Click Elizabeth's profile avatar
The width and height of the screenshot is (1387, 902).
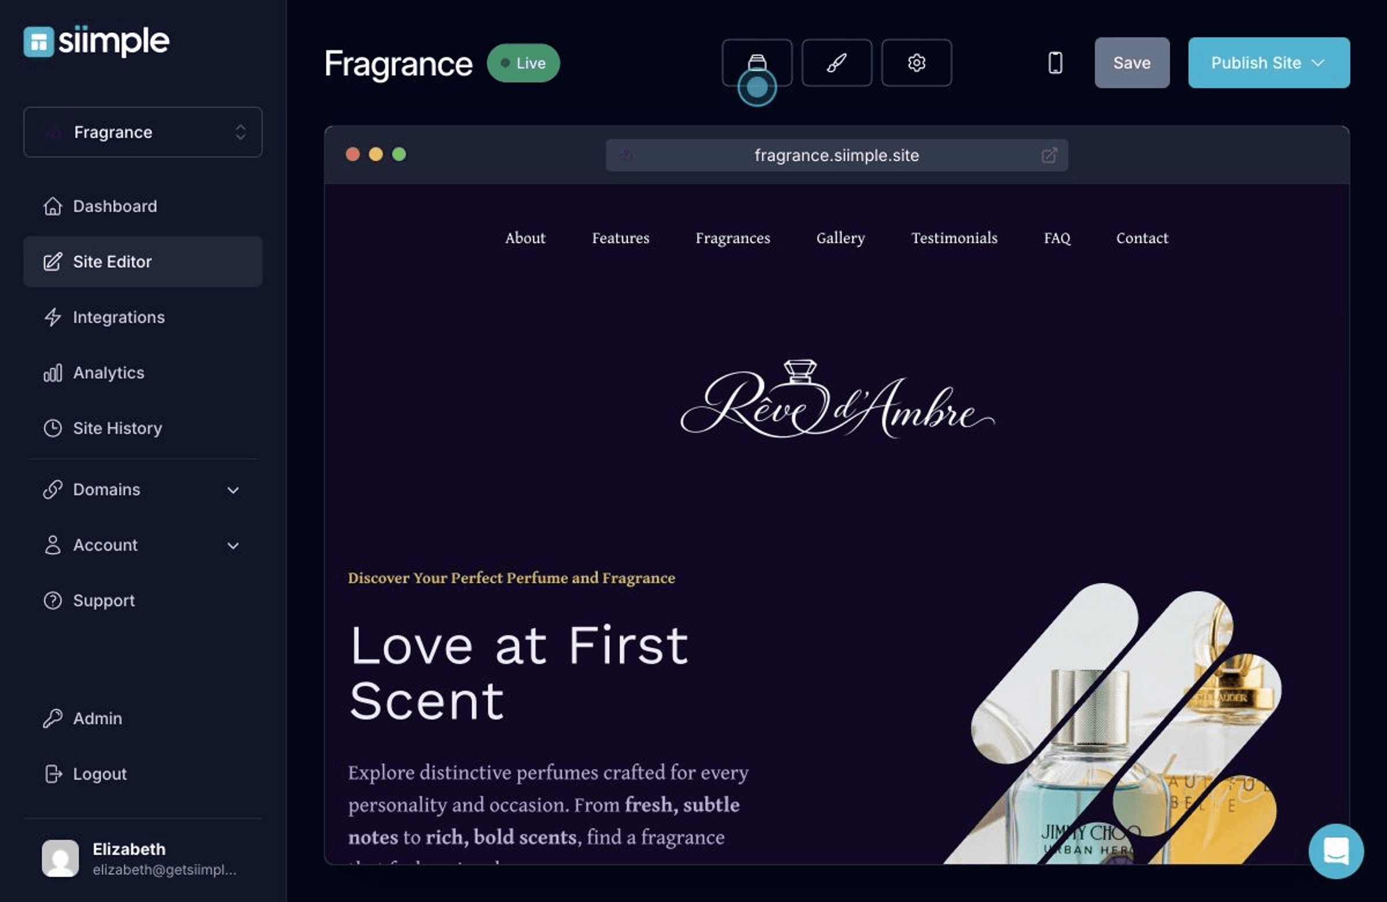click(60, 857)
